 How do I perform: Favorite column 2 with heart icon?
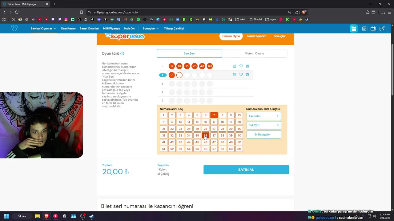(x=241, y=75)
